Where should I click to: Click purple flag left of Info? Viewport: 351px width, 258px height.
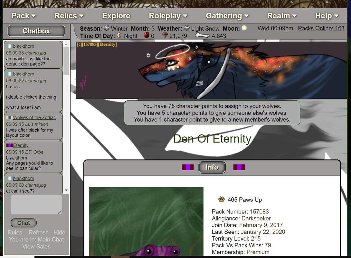click(x=188, y=167)
